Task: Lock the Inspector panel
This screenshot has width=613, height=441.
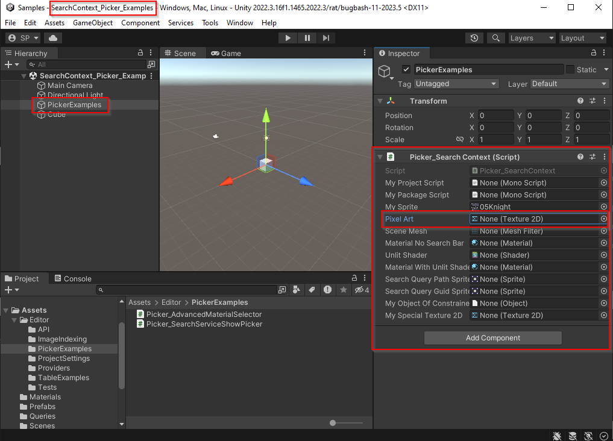Action: pyautogui.click(x=594, y=54)
